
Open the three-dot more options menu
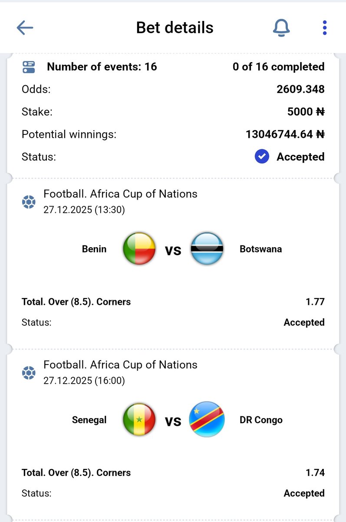[x=324, y=28]
